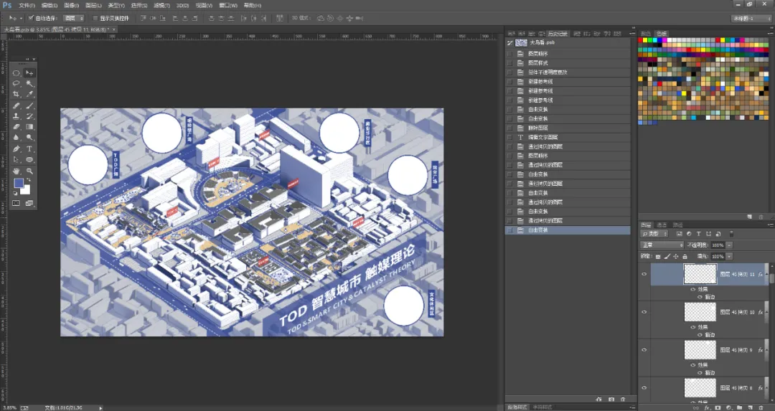Choose the Eraser tool

tap(17, 127)
